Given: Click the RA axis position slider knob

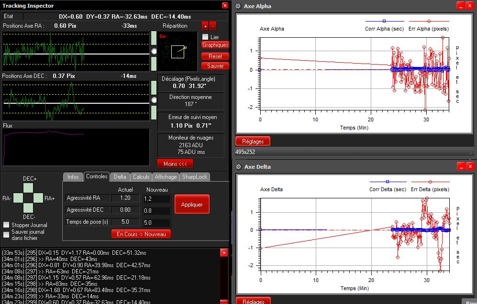Looking at the screenshot, I should tap(154, 51).
